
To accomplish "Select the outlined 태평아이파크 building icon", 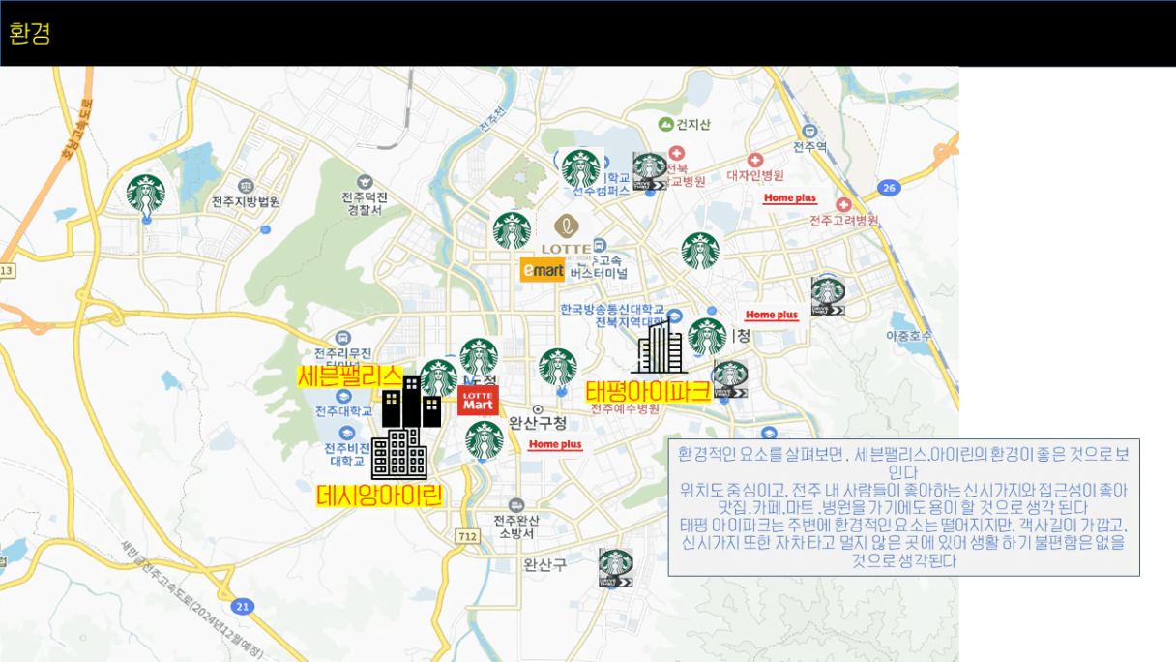I will [659, 347].
